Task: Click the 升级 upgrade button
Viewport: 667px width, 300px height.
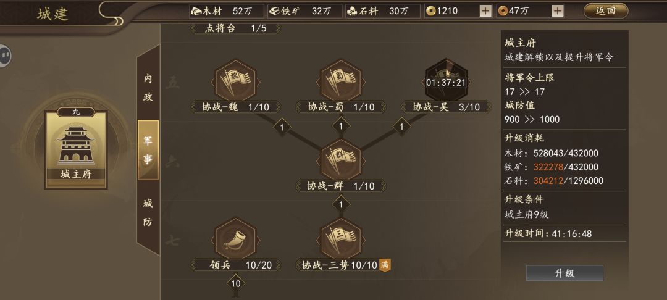Action: click(564, 273)
